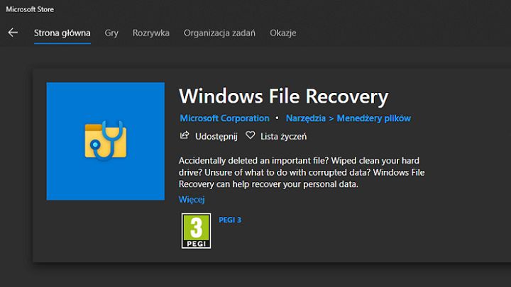Open the Microsoft Corporation publisher link
Image resolution: width=511 pixels, height=287 pixels.
tap(224, 118)
